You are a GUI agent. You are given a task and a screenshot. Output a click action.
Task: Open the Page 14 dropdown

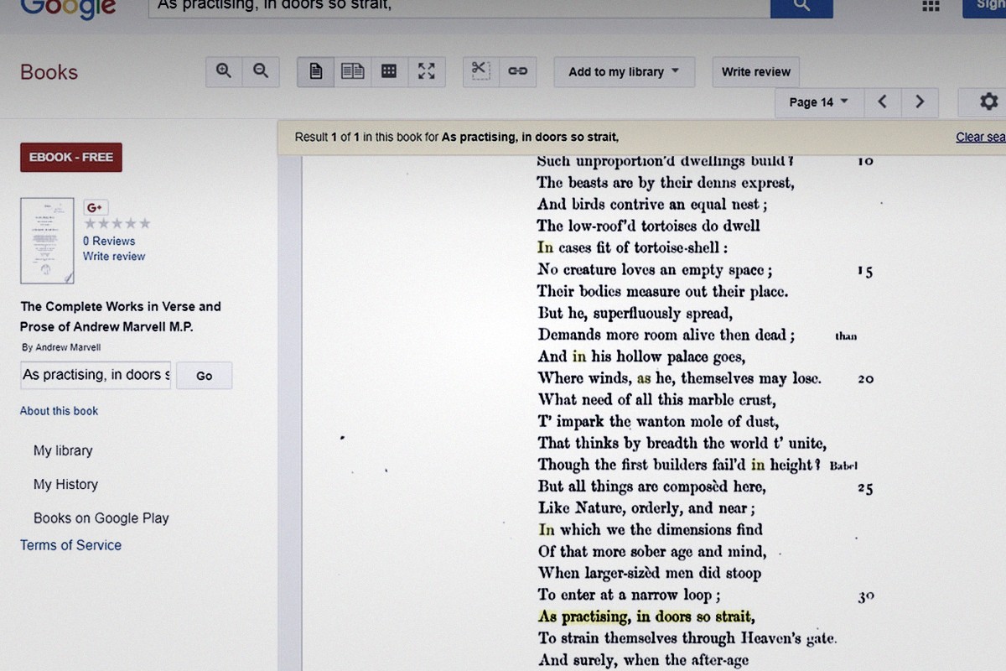[819, 101]
